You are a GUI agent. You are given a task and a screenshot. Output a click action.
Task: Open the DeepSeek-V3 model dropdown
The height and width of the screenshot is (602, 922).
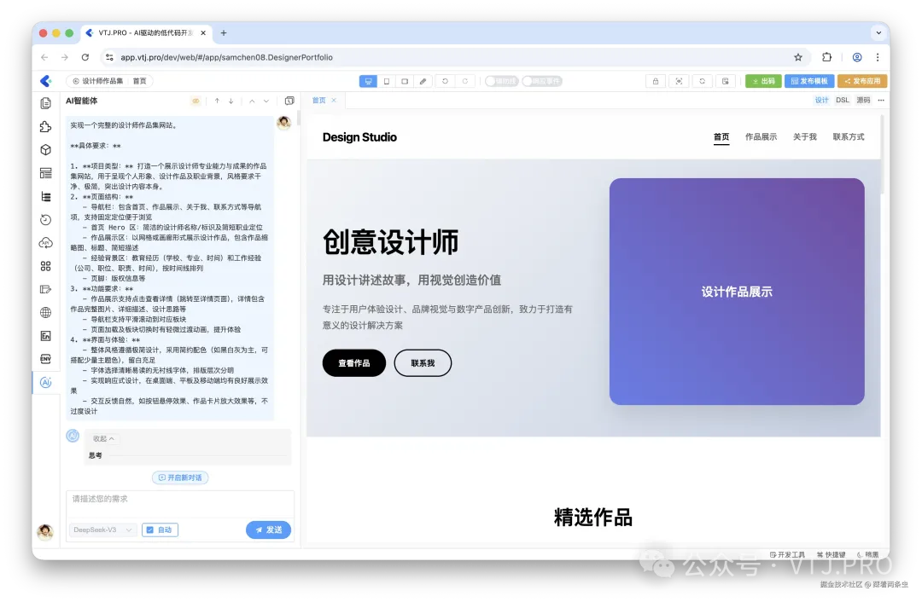(101, 530)
